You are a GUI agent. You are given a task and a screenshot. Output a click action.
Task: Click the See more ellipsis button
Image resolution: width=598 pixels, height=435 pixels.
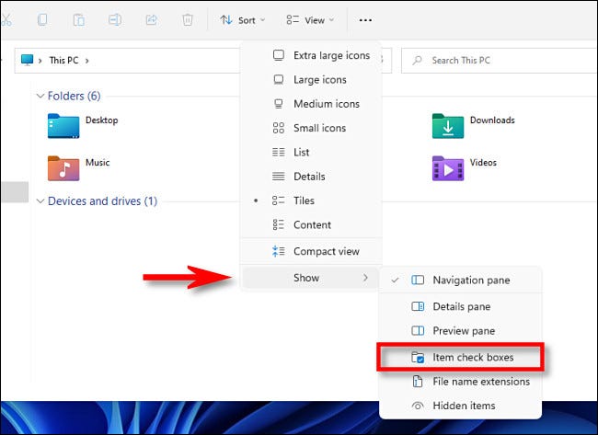click(366, 19)
